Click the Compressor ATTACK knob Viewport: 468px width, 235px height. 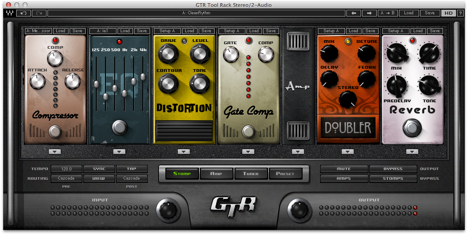click(x=38, y=81)
